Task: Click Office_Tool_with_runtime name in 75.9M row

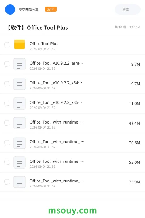Action: [57, 181]
